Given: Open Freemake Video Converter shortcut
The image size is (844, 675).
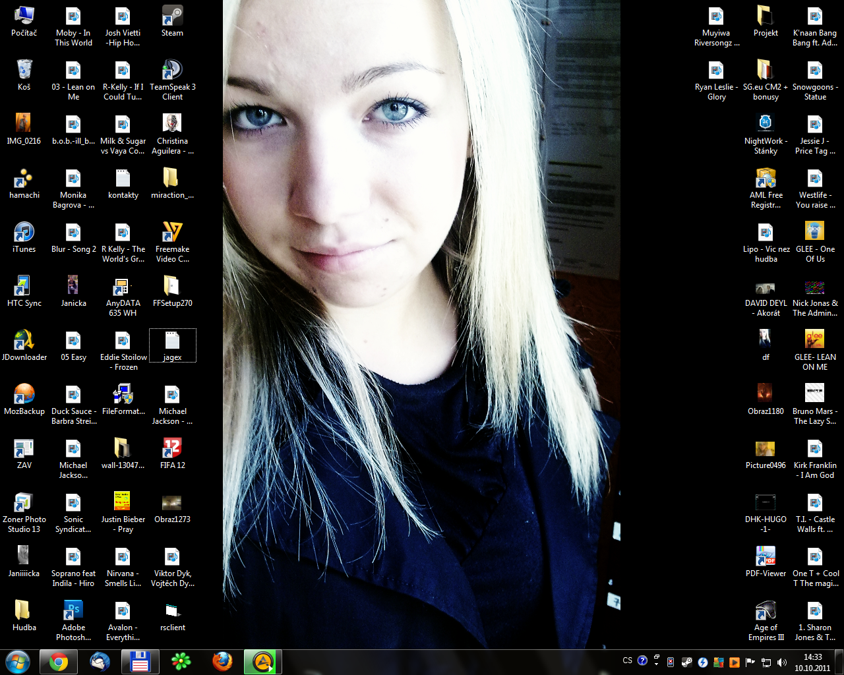Looking at the screenshot, I should [x=172, y=243].
